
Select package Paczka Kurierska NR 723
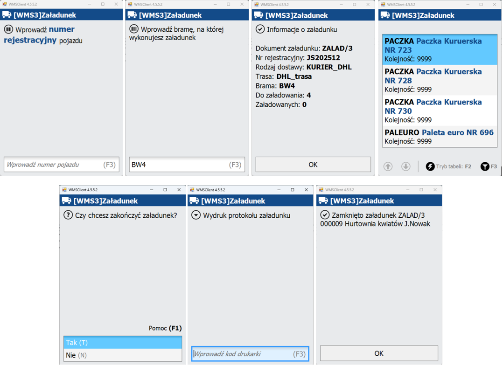[440, 50]
